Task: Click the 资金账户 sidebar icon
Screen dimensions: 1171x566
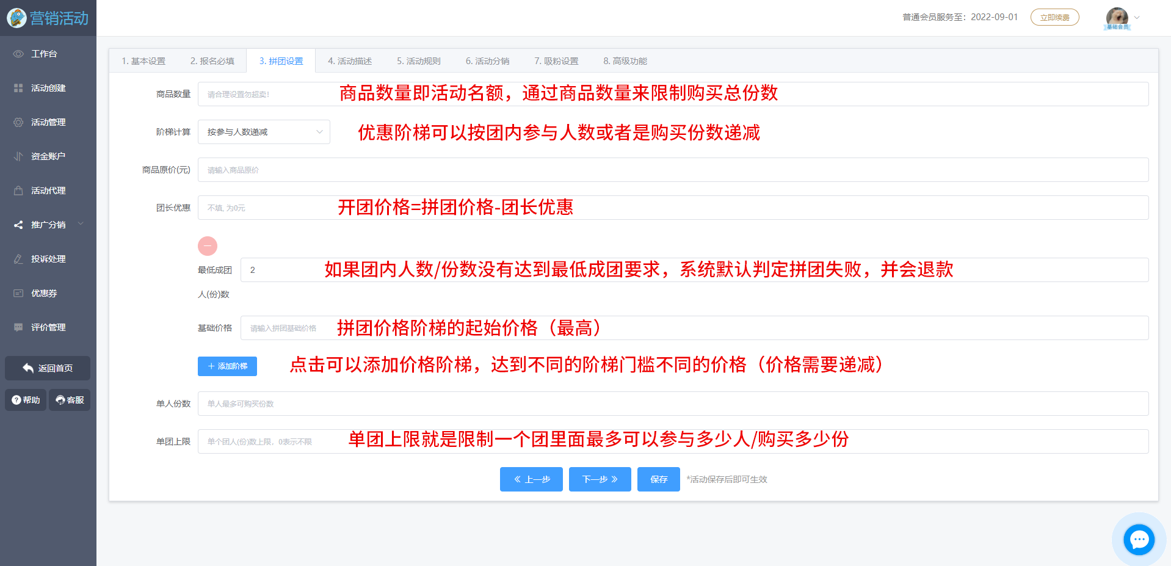Action: [x=18, y=156]
